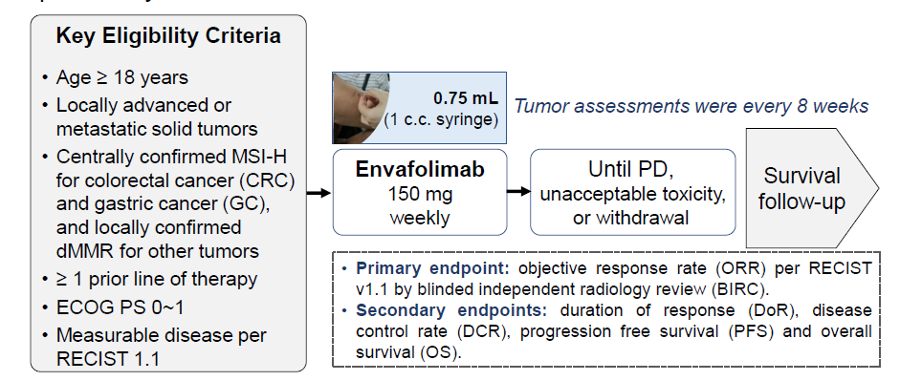The width and height of the screenshot is (900, 381).
Task: Click the arrow between eligibility and Envafolimab
Action: (x=318, y=193)
